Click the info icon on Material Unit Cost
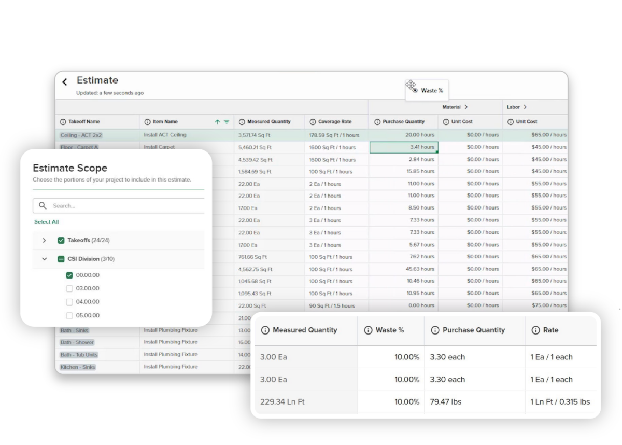This screenshot has width=622, height=445. pyautogui.click(x=446, y=121)
